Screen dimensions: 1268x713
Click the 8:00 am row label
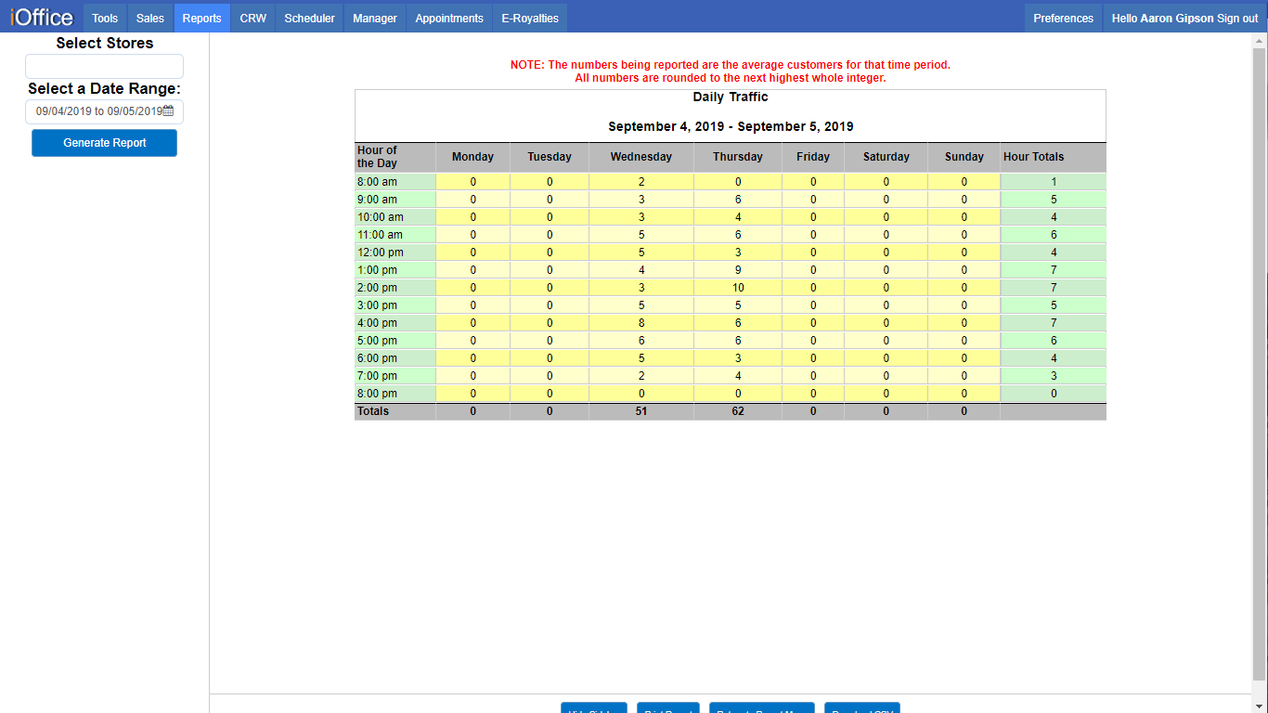[x=395, y=182]
